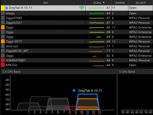The width and height of the screenshot is (153, 115).
Task: Click channel 6 on the 2.4 GHz axis
Action: (58, 112)
